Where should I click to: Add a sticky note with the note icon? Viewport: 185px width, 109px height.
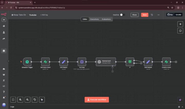pyautogui.click(x=180, y=31)
